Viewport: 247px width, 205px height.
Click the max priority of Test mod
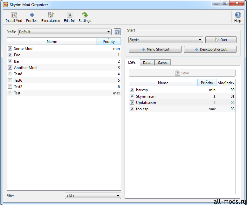(x=116, y=93)
